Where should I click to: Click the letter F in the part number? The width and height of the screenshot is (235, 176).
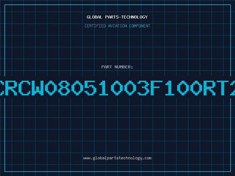click(x=157, y=88)
